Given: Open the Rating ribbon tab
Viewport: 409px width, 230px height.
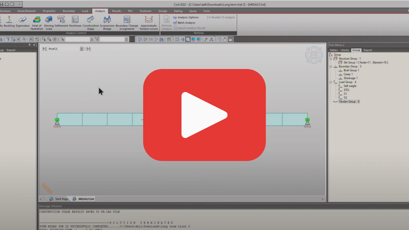Looking at the screenshot, I should (178, 11).
